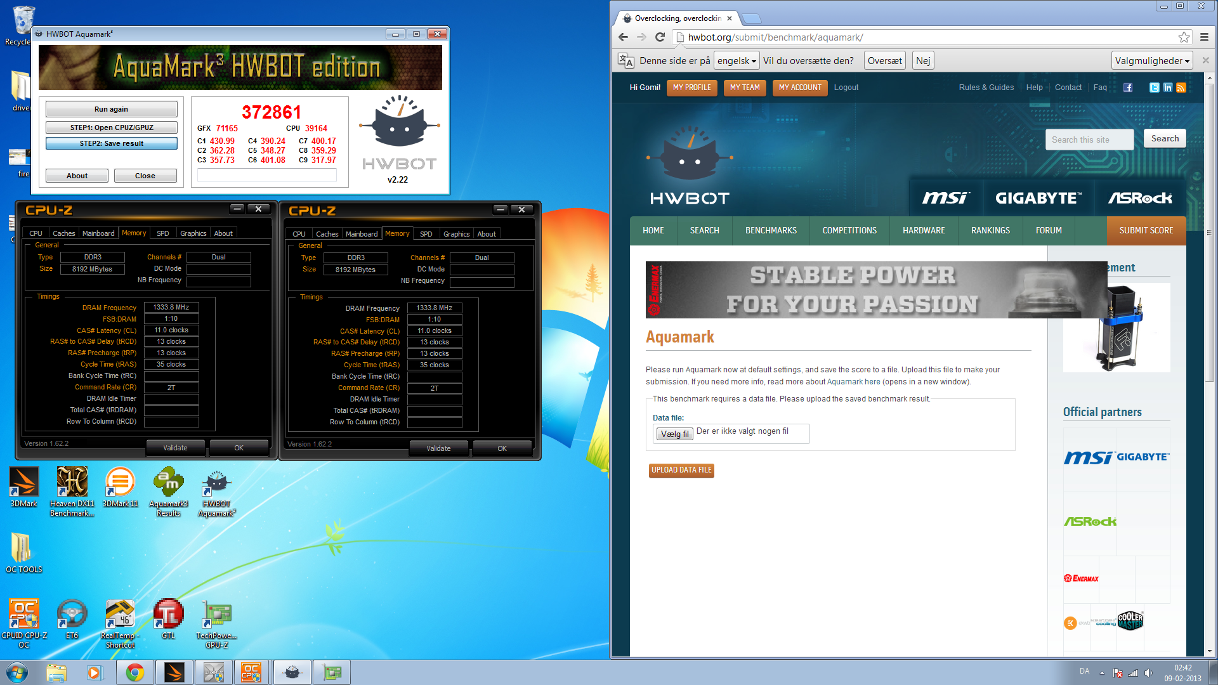
Task: Click Run again in Aquamark
Action: pos(111,109)
